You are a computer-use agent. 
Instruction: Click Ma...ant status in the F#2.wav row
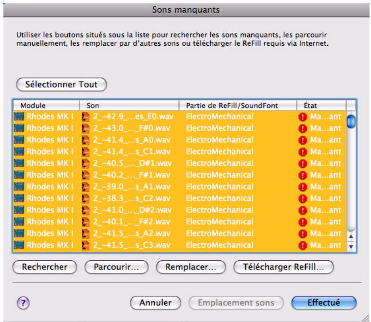(326, 222)
